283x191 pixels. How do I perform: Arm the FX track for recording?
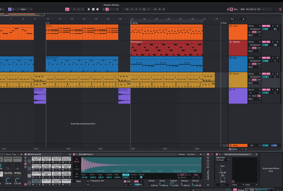277,89
